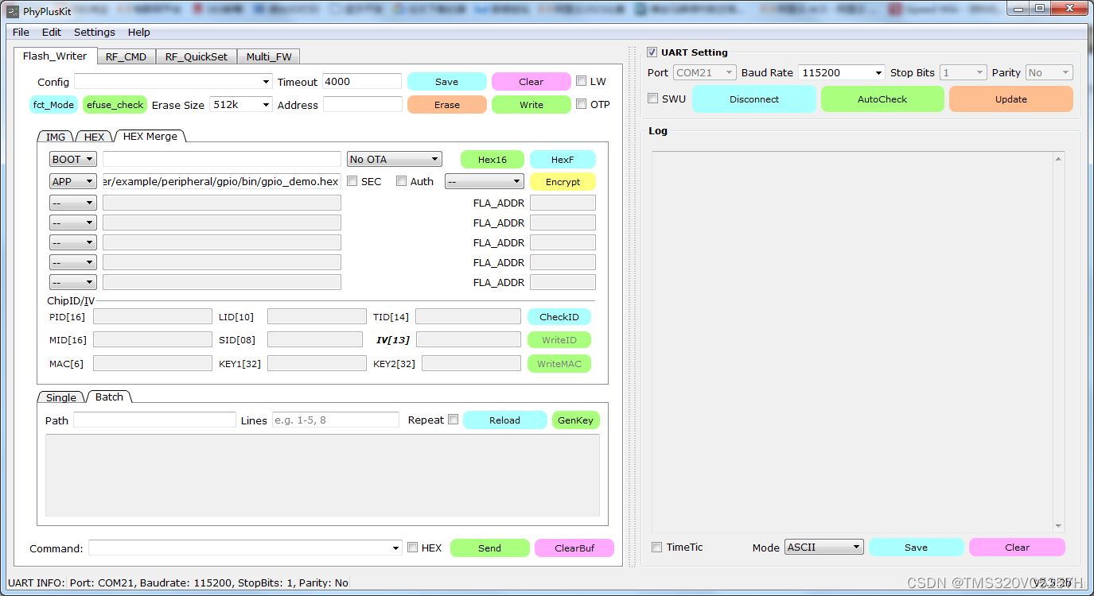Expand the Command combo box dropdown
Viewport: 1094px width, 596px height.
click(396, 548)
